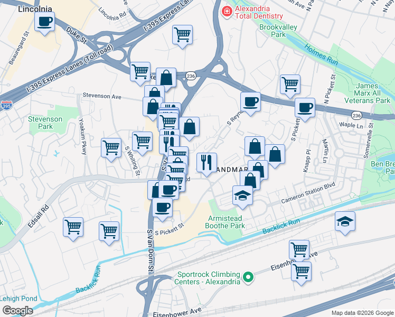Click the shopping cart marker south of Edsall Rd left
Image resolution: width=395 pixels, height=317 pixels.
(x=73, y=229)
